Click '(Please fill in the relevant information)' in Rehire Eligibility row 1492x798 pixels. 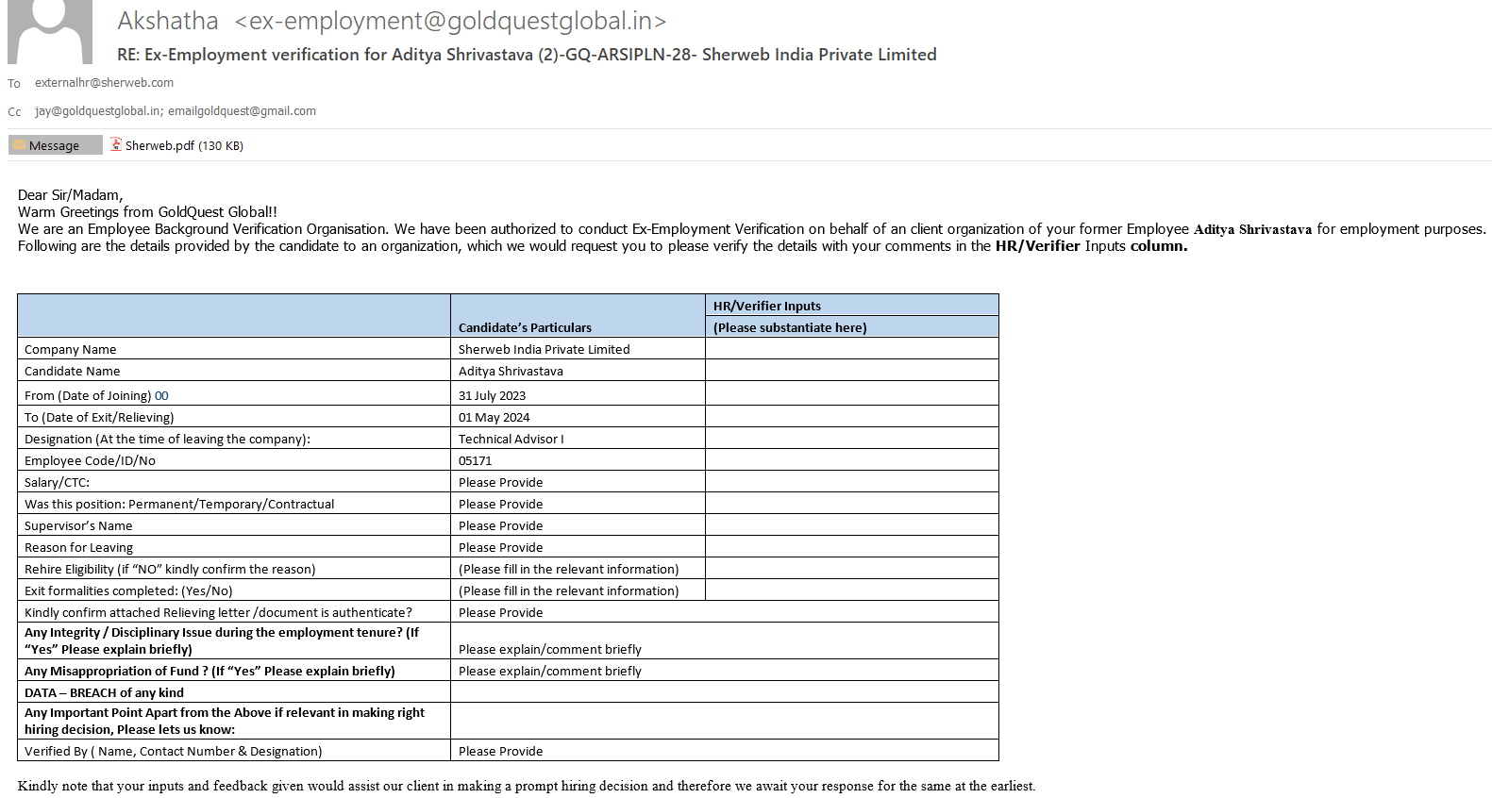(568, 569)
